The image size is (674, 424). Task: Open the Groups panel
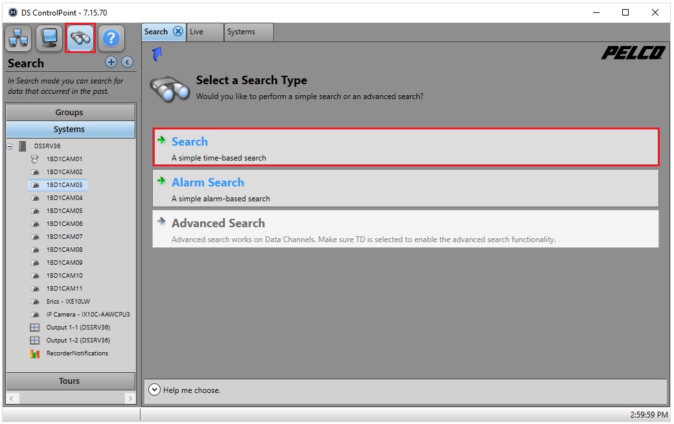pyautogui.click(x=69, y=112)
